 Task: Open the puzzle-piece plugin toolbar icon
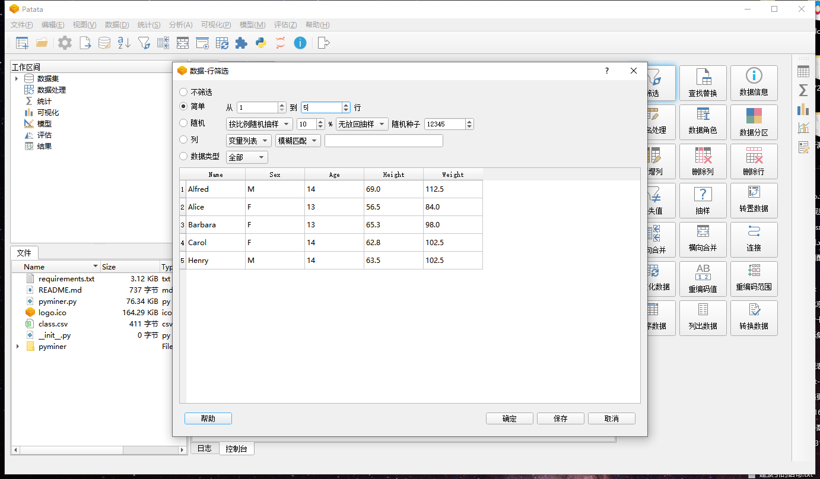pos(241,43)
